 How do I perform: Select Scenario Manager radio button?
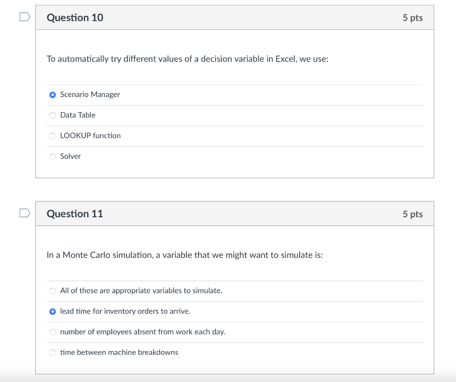(52, 95)
